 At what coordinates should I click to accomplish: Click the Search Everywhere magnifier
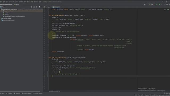coord(167,5)
